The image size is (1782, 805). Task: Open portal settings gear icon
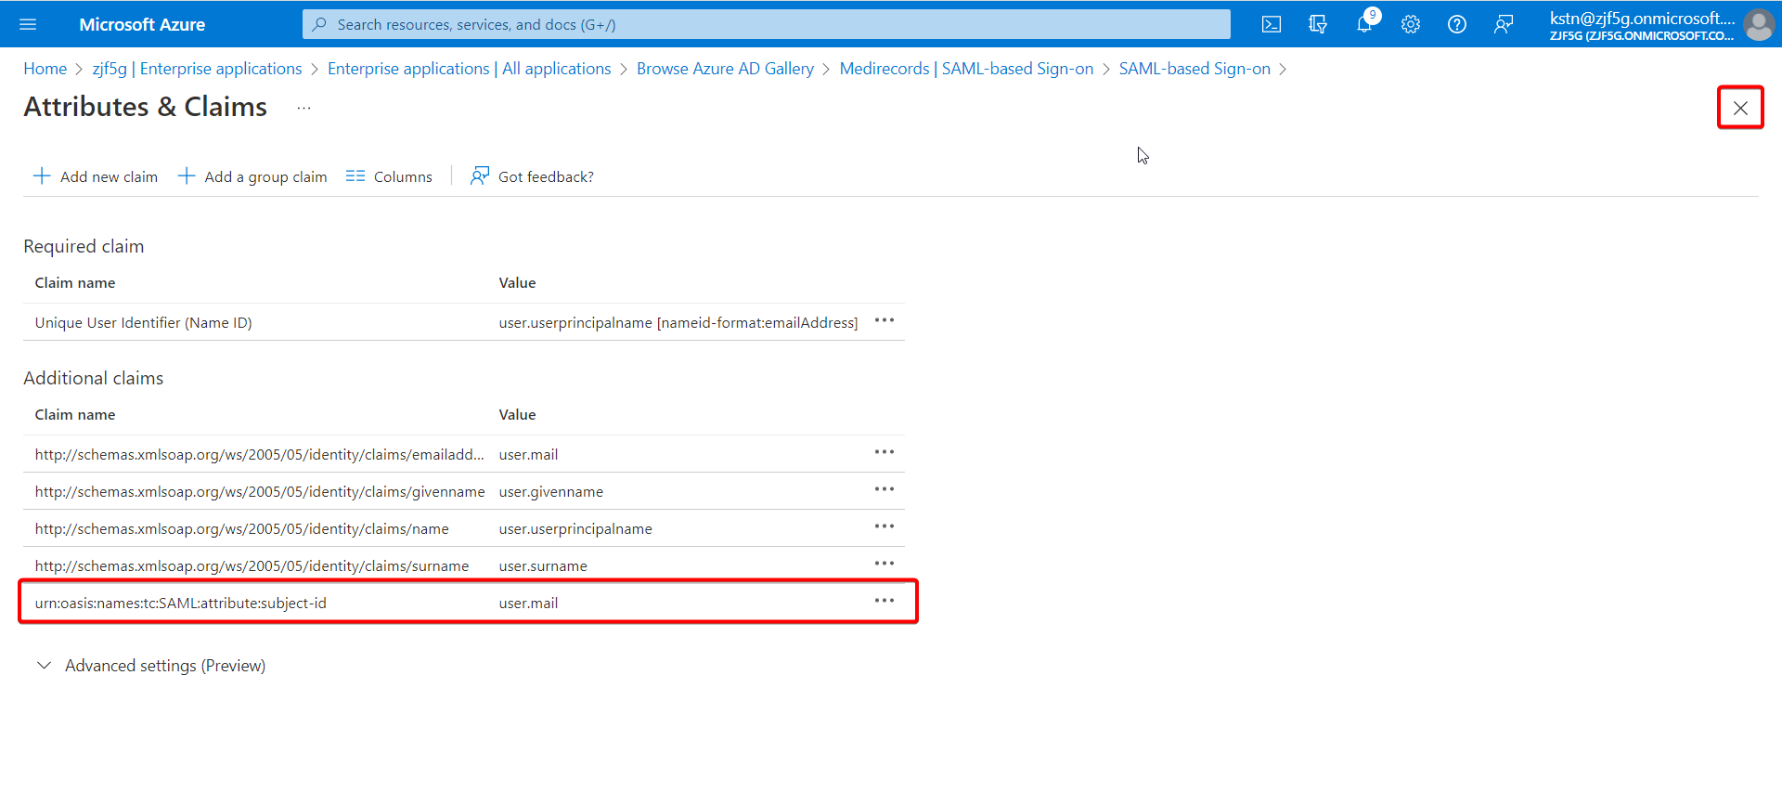pos(1411,24)
